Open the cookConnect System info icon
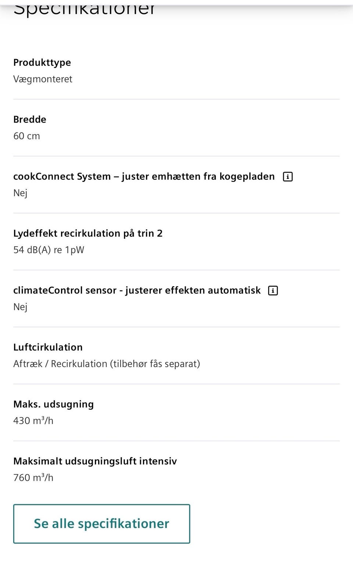353x569 pixels. tap(288, 177)
